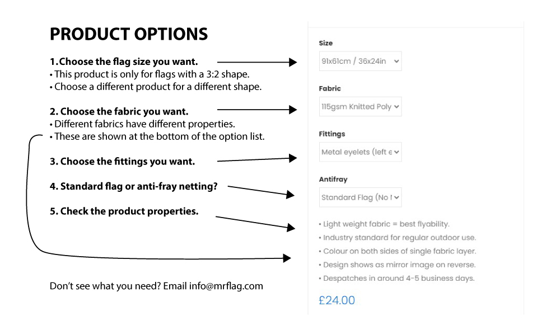
Task: Click the £24.00 price
Action: 337,300
